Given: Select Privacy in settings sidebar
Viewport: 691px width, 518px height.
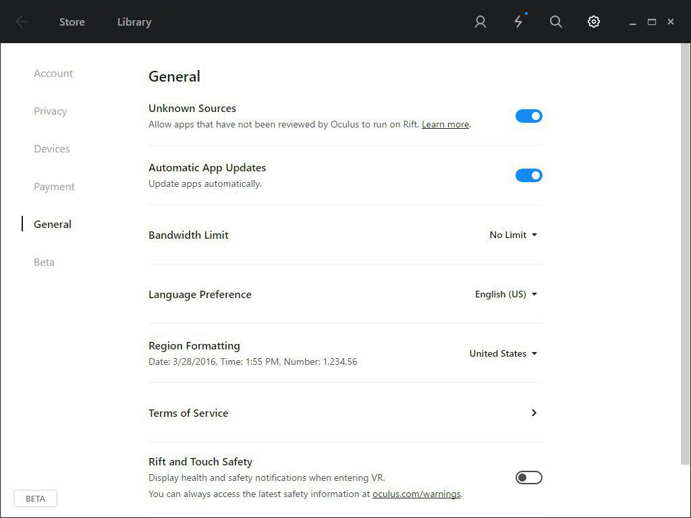Looking at the screenshot, I should click(x=50, y=111).
